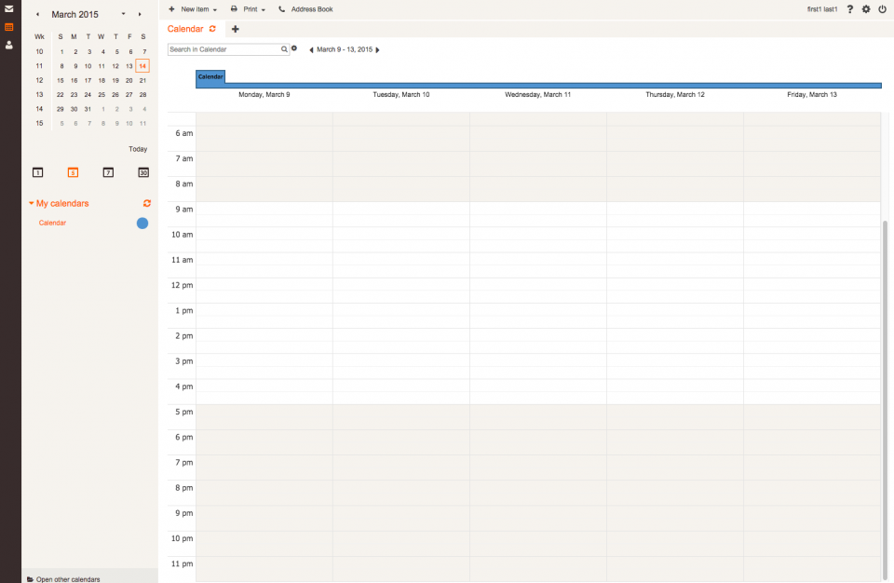894x583 pixels.
Task: Open the New item dropdown
Action: click(193, 8)
